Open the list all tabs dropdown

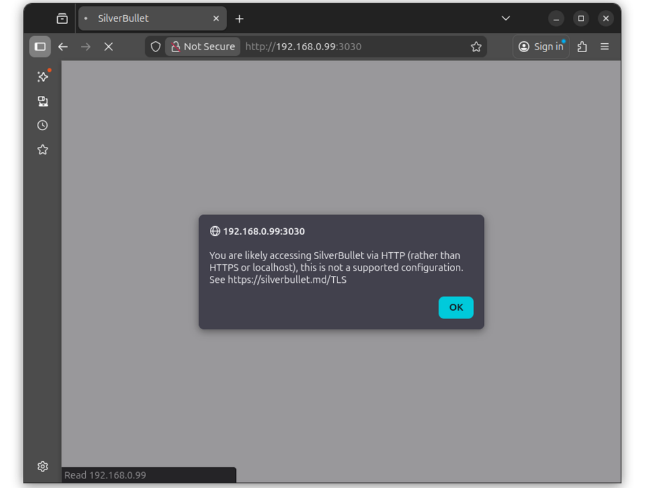pyautogui.click(x=505, y=18)
